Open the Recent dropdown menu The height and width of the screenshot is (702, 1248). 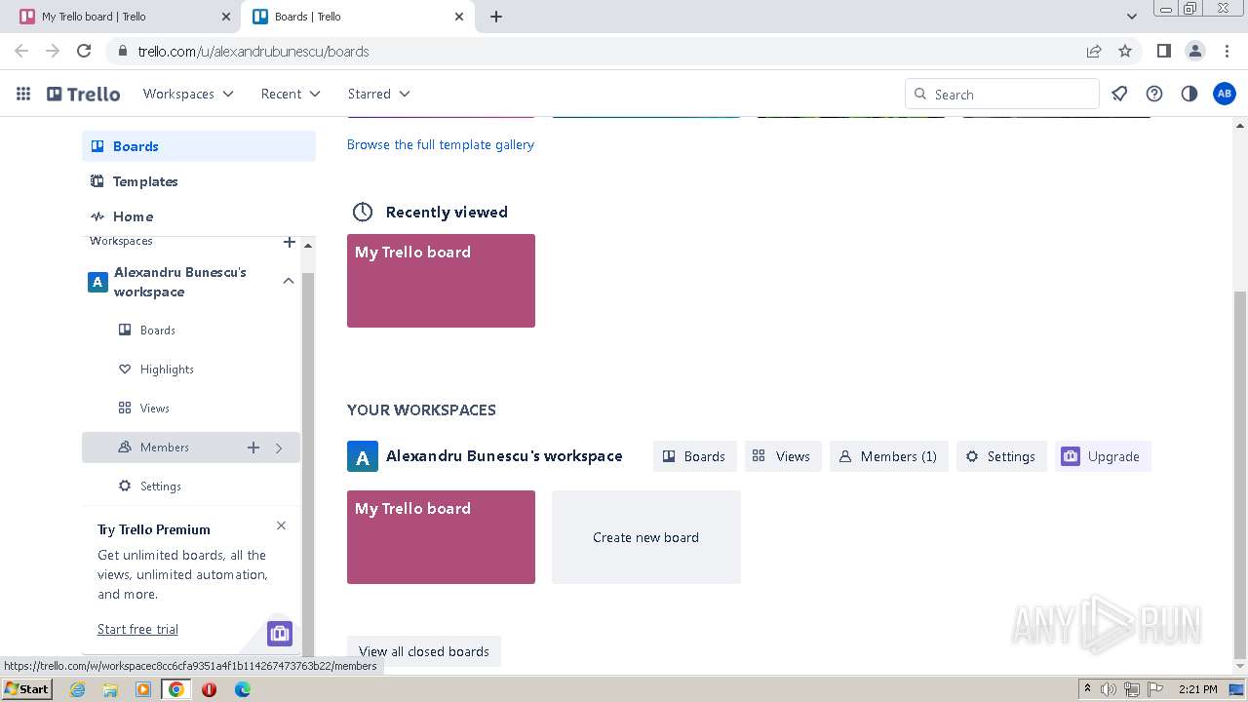click(291, 94)
